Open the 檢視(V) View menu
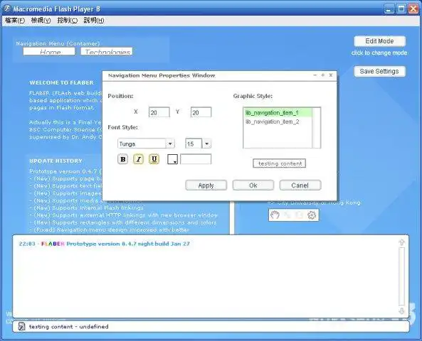Screen dimensions: 422x341 [41, 21]
